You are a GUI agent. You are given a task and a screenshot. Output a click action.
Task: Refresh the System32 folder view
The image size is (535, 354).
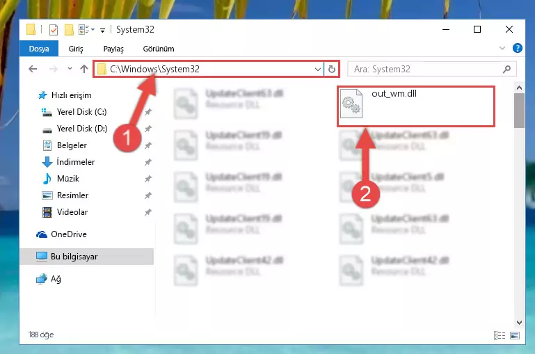[332, 70]
